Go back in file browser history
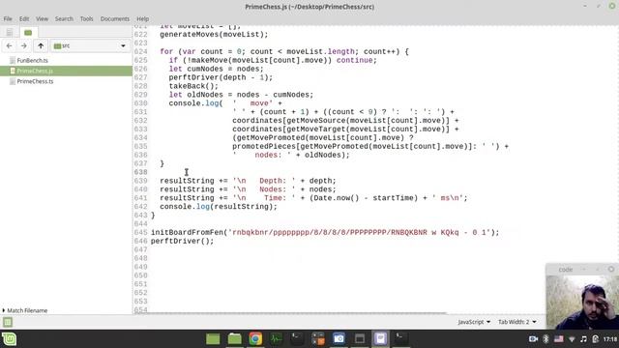Image resolution: width=619 pixels, height=348 pixels. tap(9, 45)
